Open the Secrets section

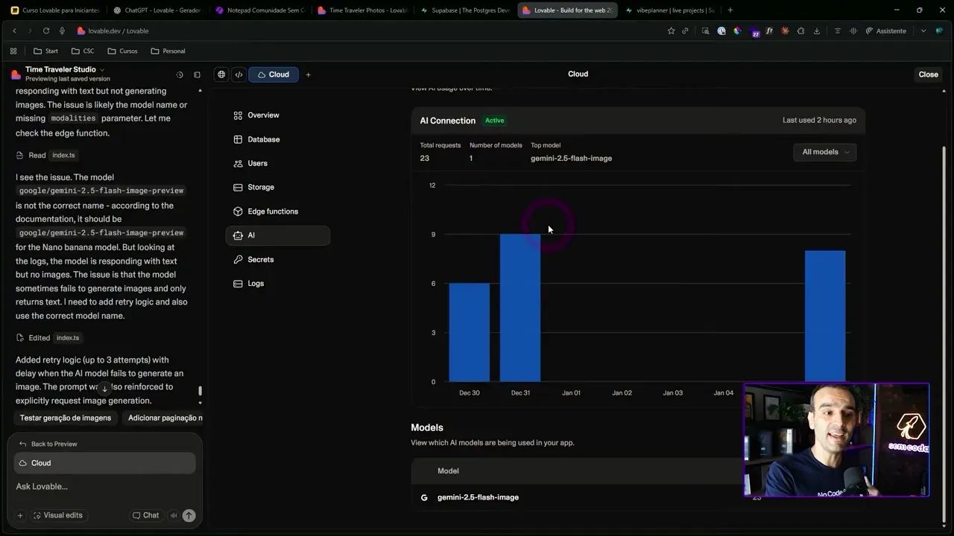(260, 259)
